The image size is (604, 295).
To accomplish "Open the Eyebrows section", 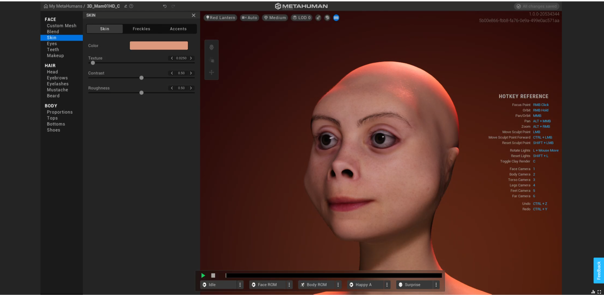I will pyautogui.click(x=57, y=78).
